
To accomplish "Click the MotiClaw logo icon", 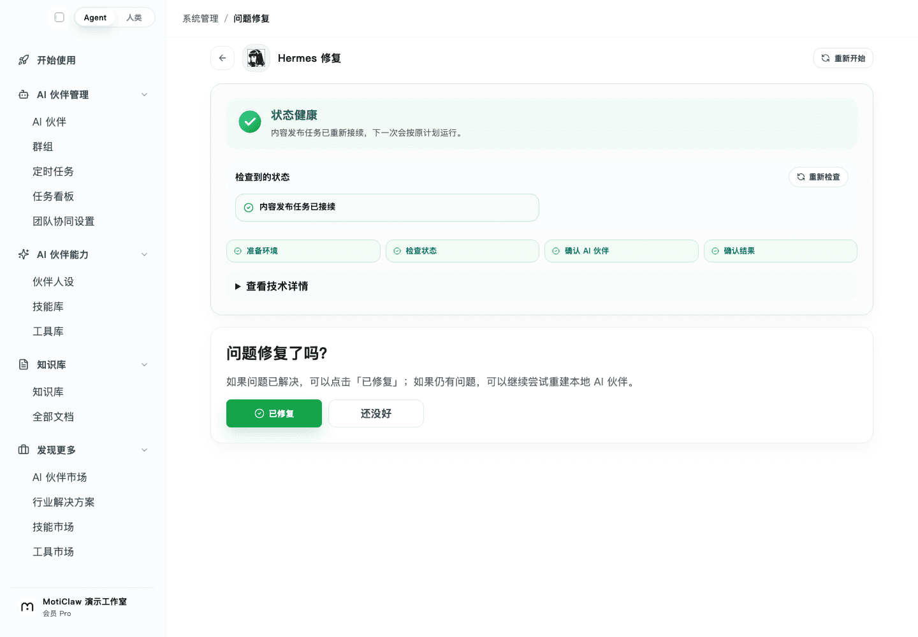I will (x=27, y=607).
